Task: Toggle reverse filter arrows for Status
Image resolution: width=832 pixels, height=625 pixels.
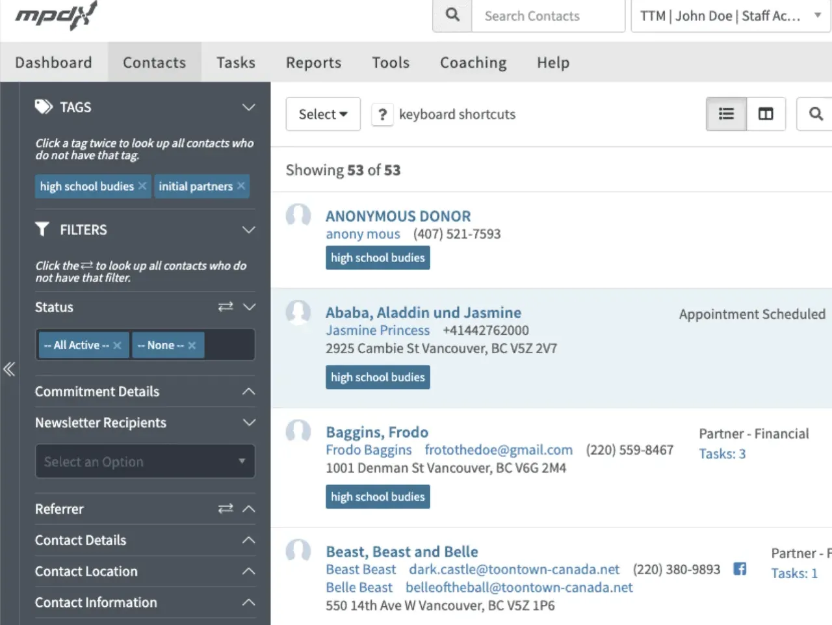Action: [226, 306]
